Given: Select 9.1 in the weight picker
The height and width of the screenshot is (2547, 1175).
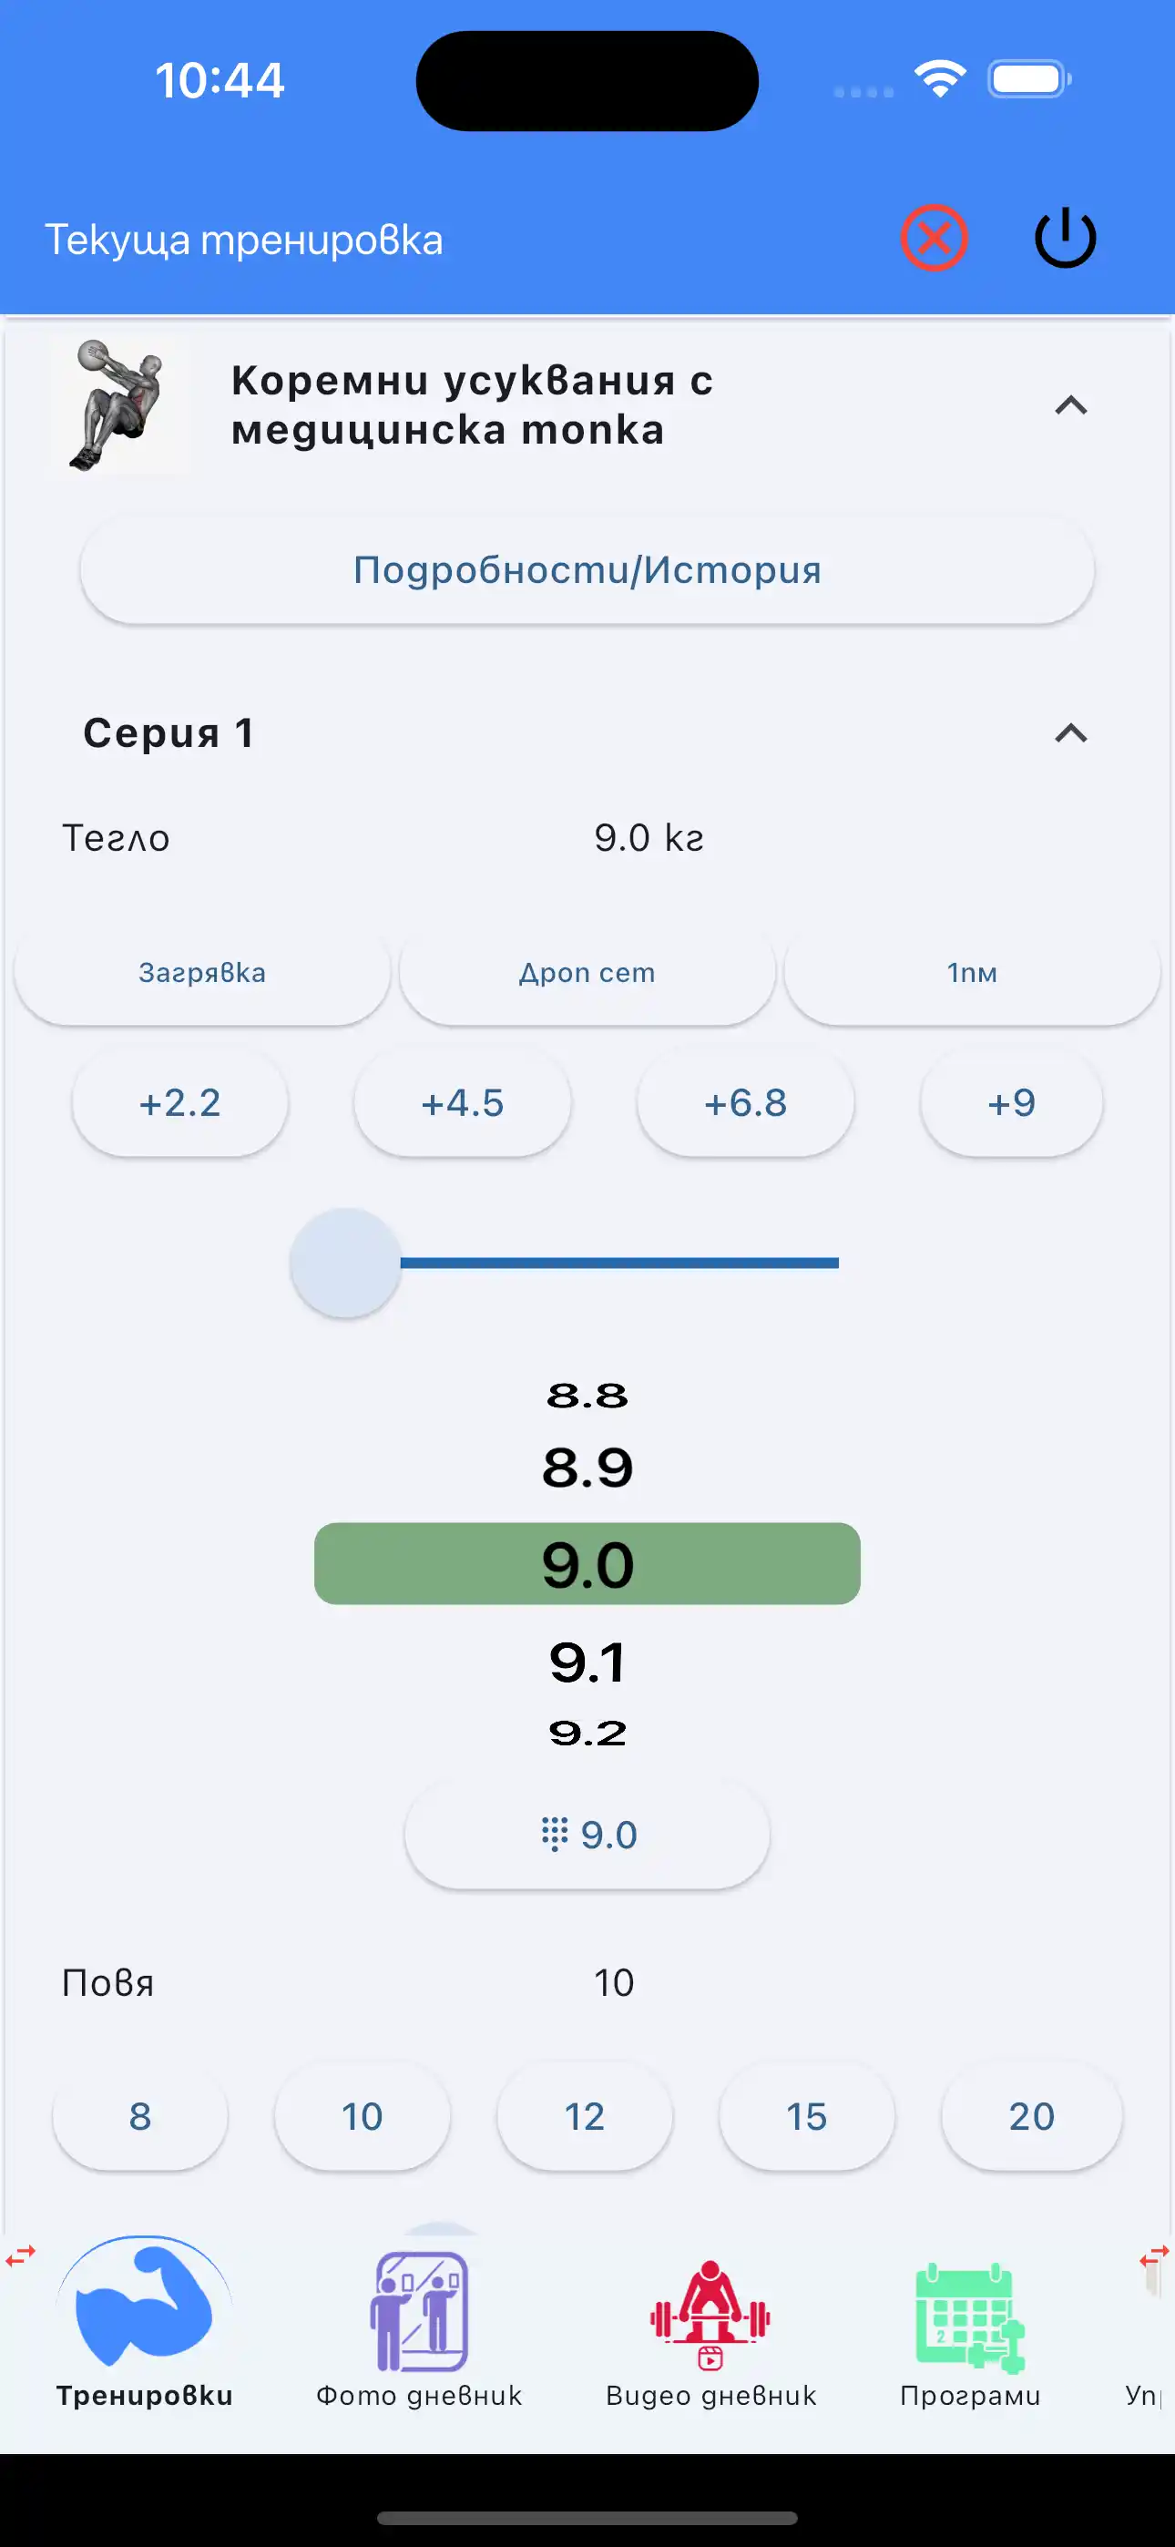Looking at the screenshot, I should [x=587, y=1662].
